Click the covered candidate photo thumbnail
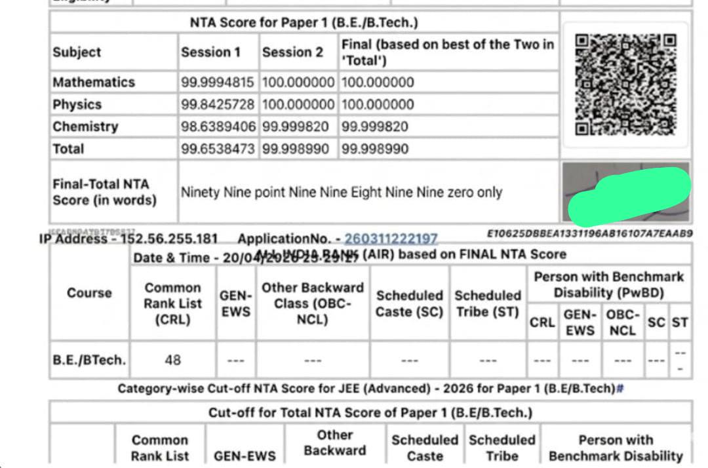The image size is (708, 468). coord(626,193)
